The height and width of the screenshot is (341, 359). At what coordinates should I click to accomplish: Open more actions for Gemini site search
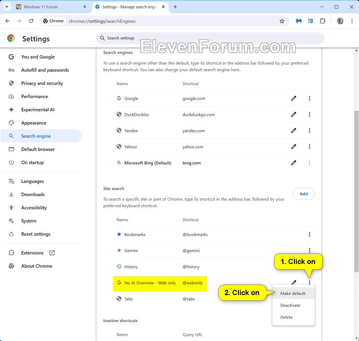(309, 251)
